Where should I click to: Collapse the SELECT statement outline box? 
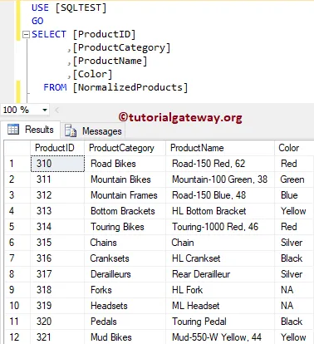tap(26, 35)
